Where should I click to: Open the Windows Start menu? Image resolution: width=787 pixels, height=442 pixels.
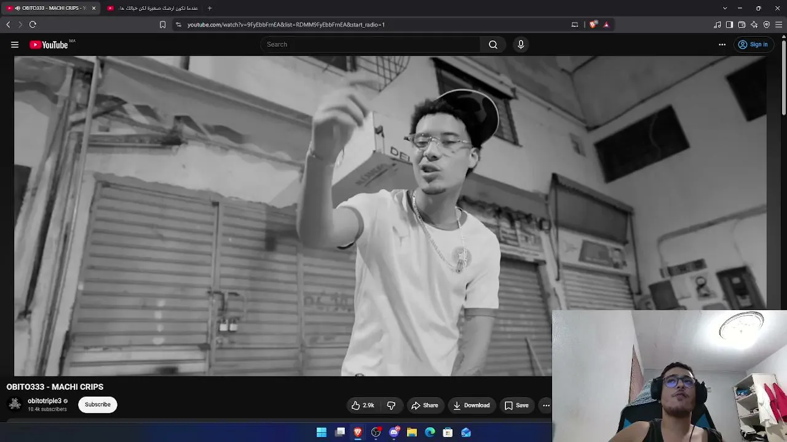coord(322,432)
